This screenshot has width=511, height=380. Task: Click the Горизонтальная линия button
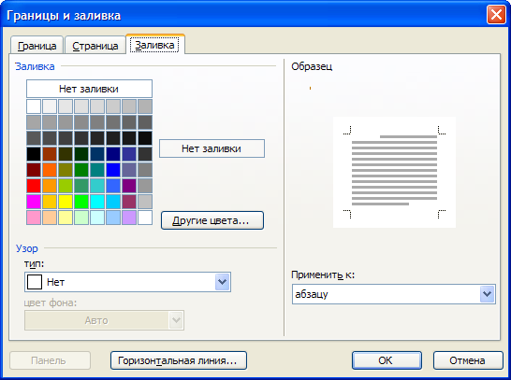[x=178, y=360]
